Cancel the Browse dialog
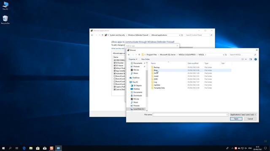 250,119
